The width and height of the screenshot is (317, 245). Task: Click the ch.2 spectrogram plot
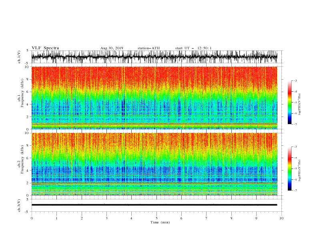click(x=154, y=164)
